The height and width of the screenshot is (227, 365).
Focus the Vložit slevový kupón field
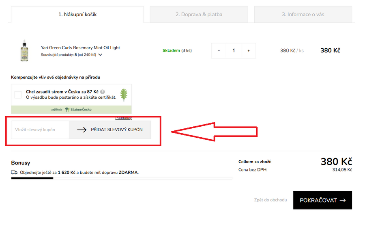[x=40, y=130]
